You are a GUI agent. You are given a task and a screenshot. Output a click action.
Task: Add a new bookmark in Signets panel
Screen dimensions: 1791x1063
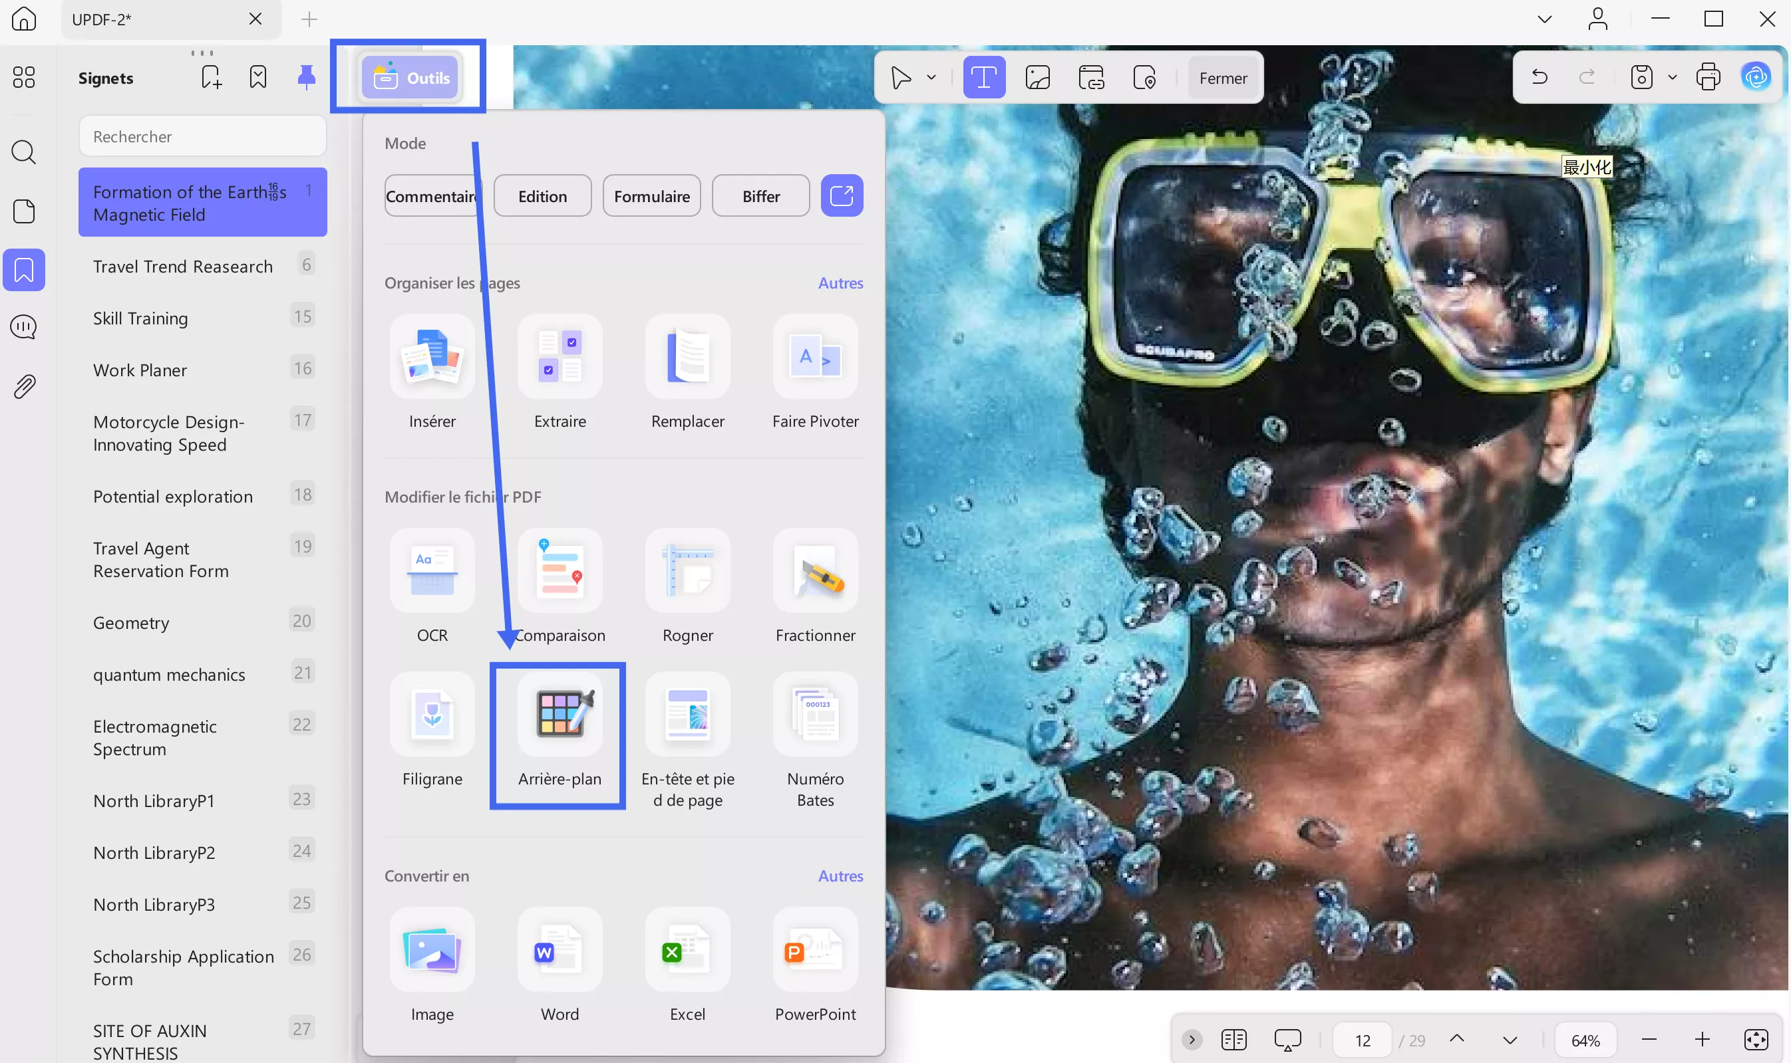click(211, 76)
